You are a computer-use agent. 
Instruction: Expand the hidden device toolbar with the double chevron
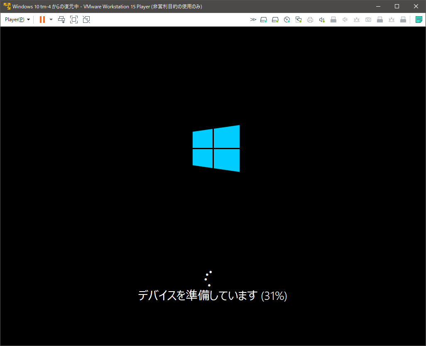[x=253, y=20]
